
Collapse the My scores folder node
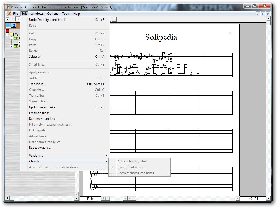[x=7, y=34]
